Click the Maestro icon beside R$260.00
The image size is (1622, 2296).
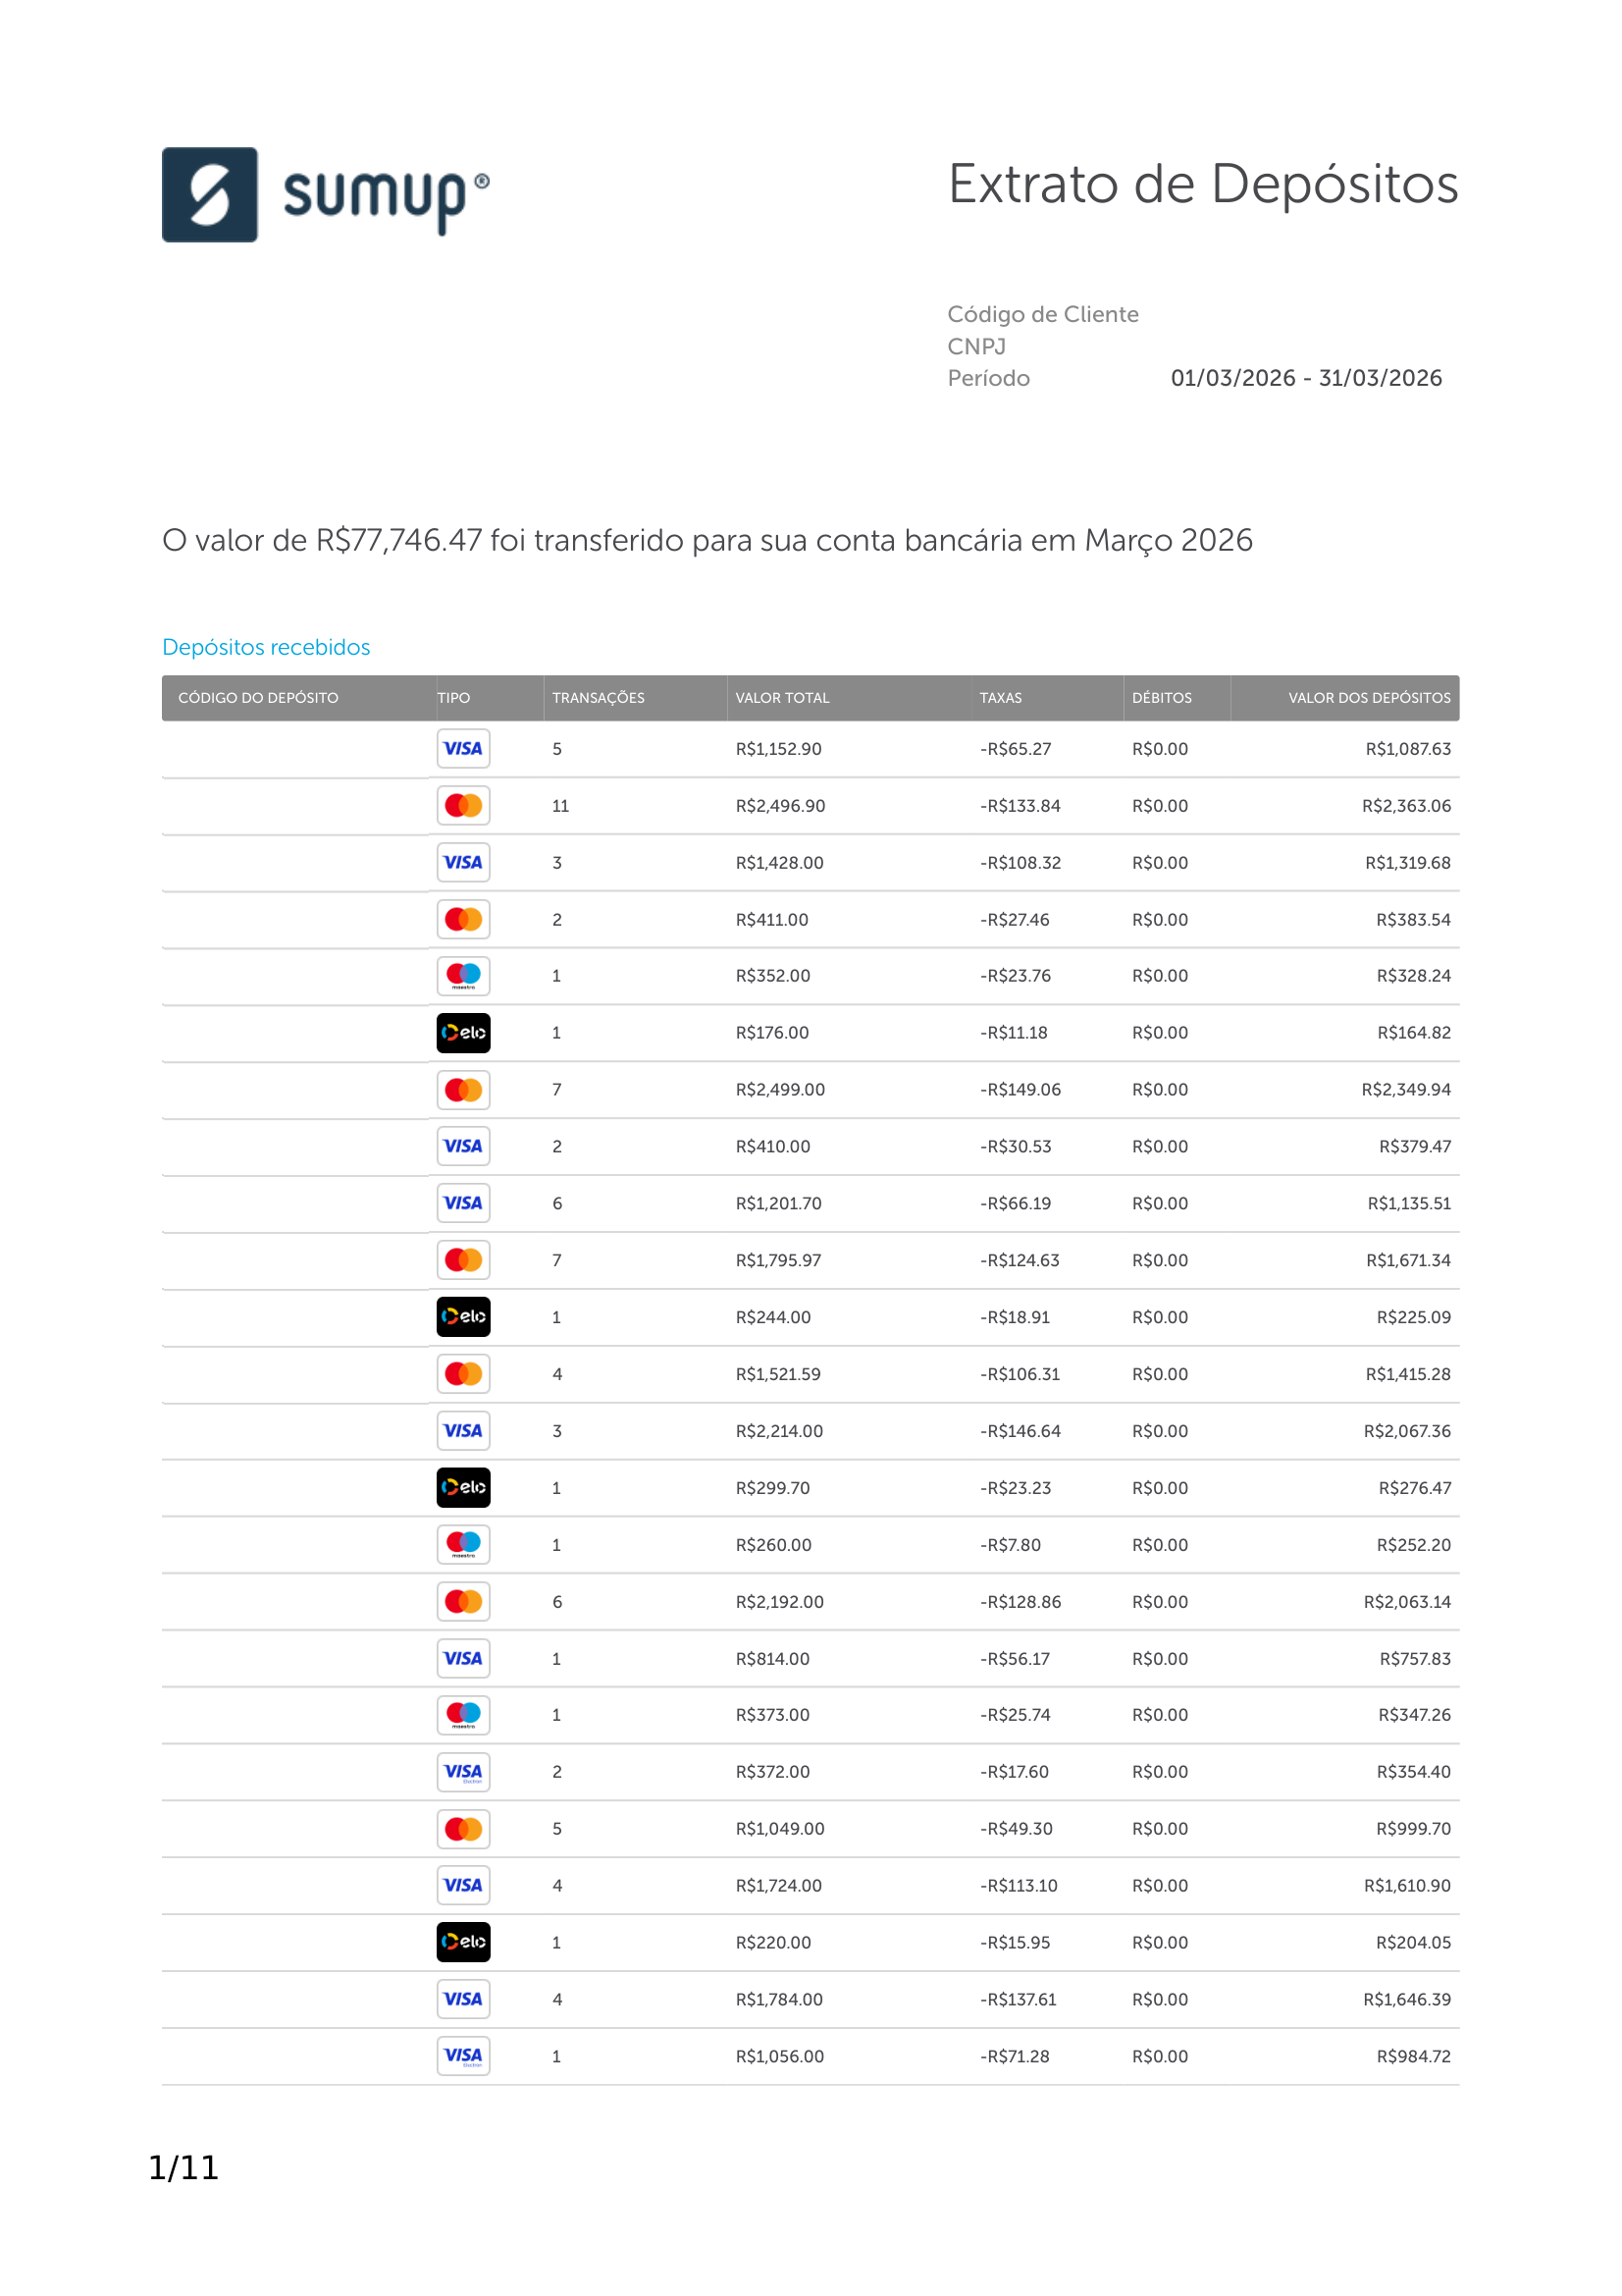(x=463, y=1545)
